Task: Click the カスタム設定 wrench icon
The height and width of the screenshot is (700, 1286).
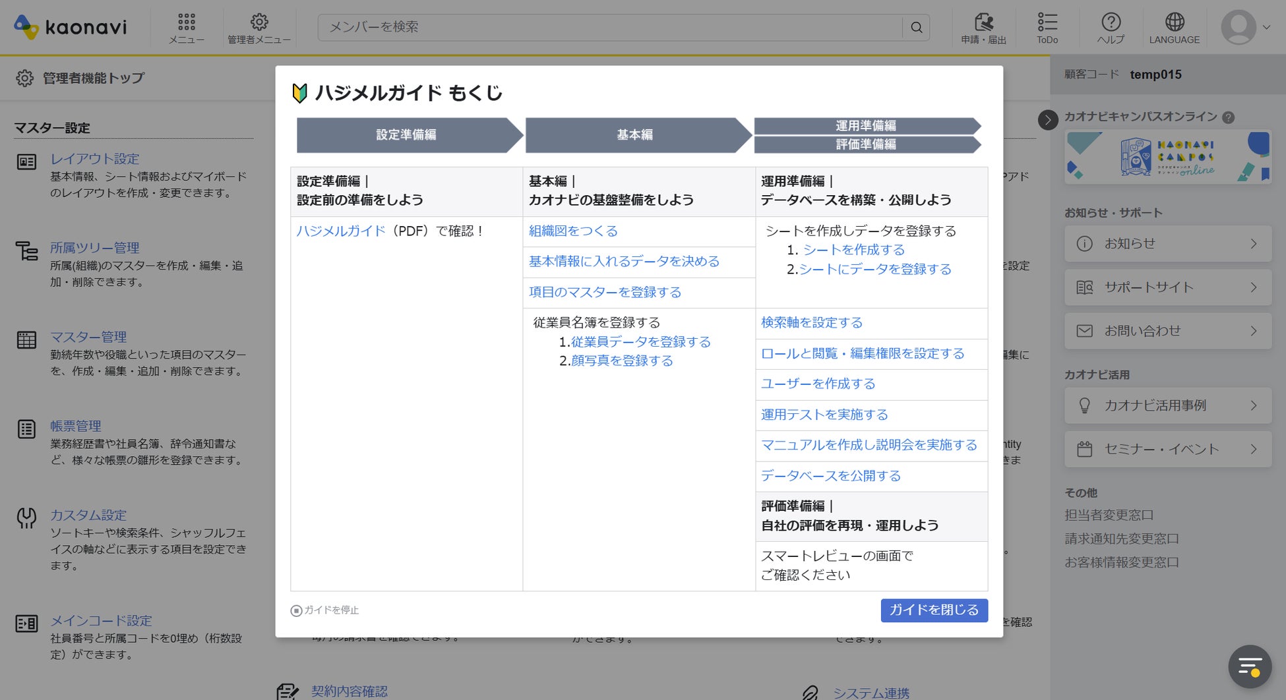Action: coord(26,518)
